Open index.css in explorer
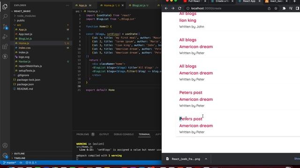Viewport: 300px width, 168px height. click(x=24, y=48)
